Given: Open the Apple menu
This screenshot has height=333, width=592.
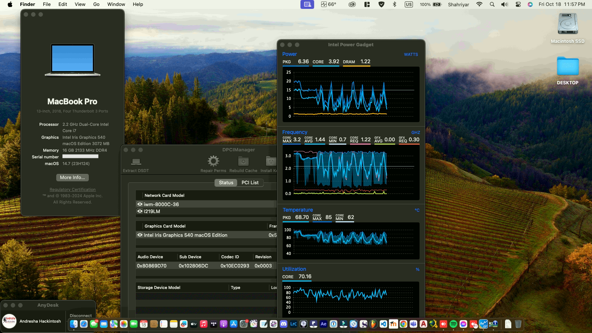Looking at the screenshot, I should pos(10,4).
